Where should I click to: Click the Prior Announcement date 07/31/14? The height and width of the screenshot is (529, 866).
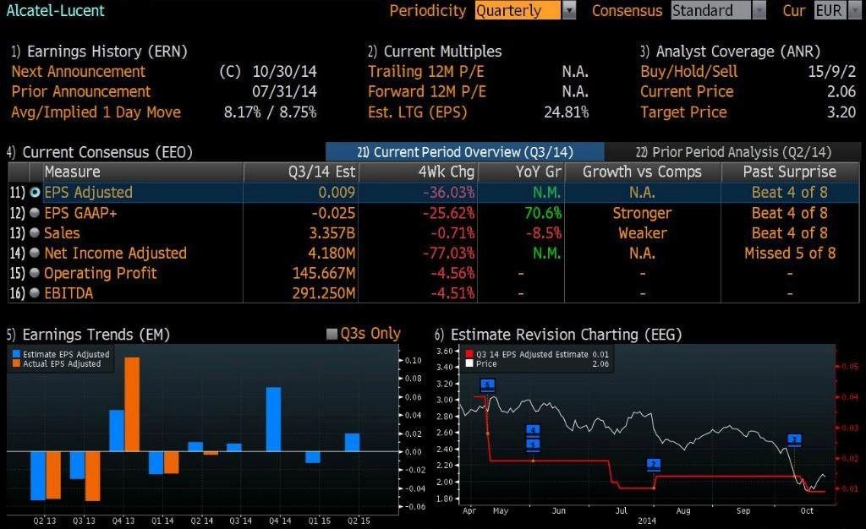284,91
